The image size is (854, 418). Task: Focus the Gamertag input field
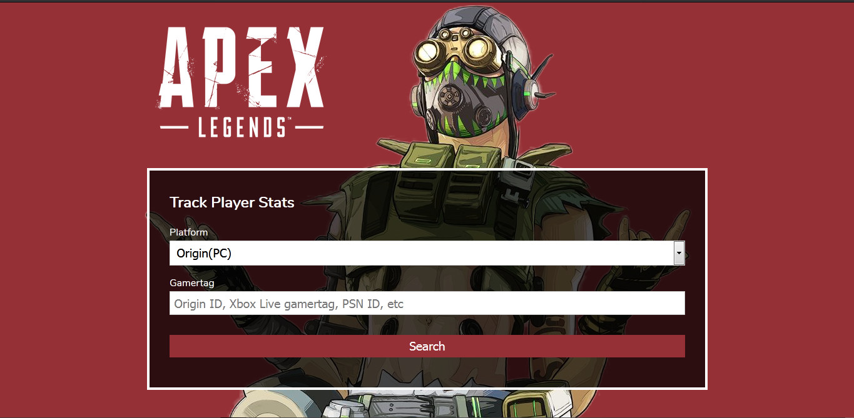click(427, 303)
